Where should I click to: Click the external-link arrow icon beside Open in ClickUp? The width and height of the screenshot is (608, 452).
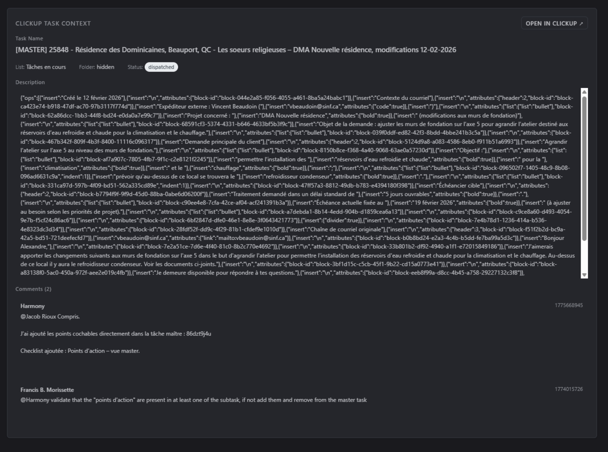581,23
